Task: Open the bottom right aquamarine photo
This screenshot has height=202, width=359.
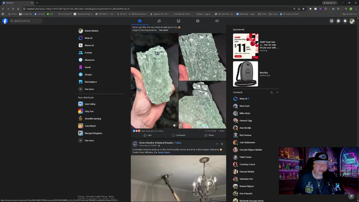Action: (202, 105)
